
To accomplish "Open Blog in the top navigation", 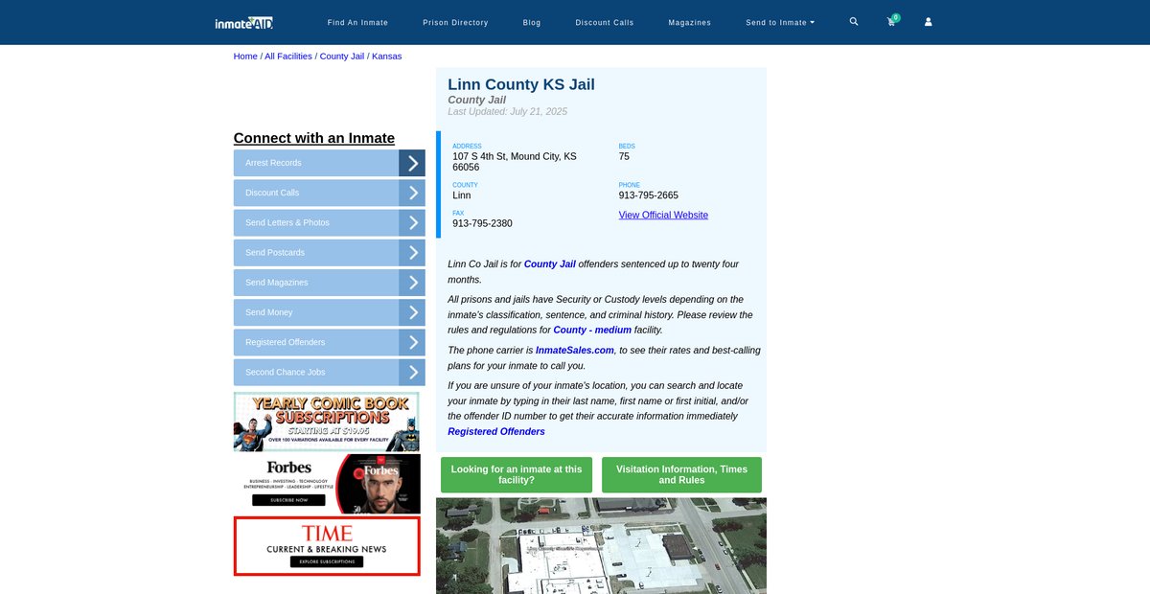I will tap(532, 22).
